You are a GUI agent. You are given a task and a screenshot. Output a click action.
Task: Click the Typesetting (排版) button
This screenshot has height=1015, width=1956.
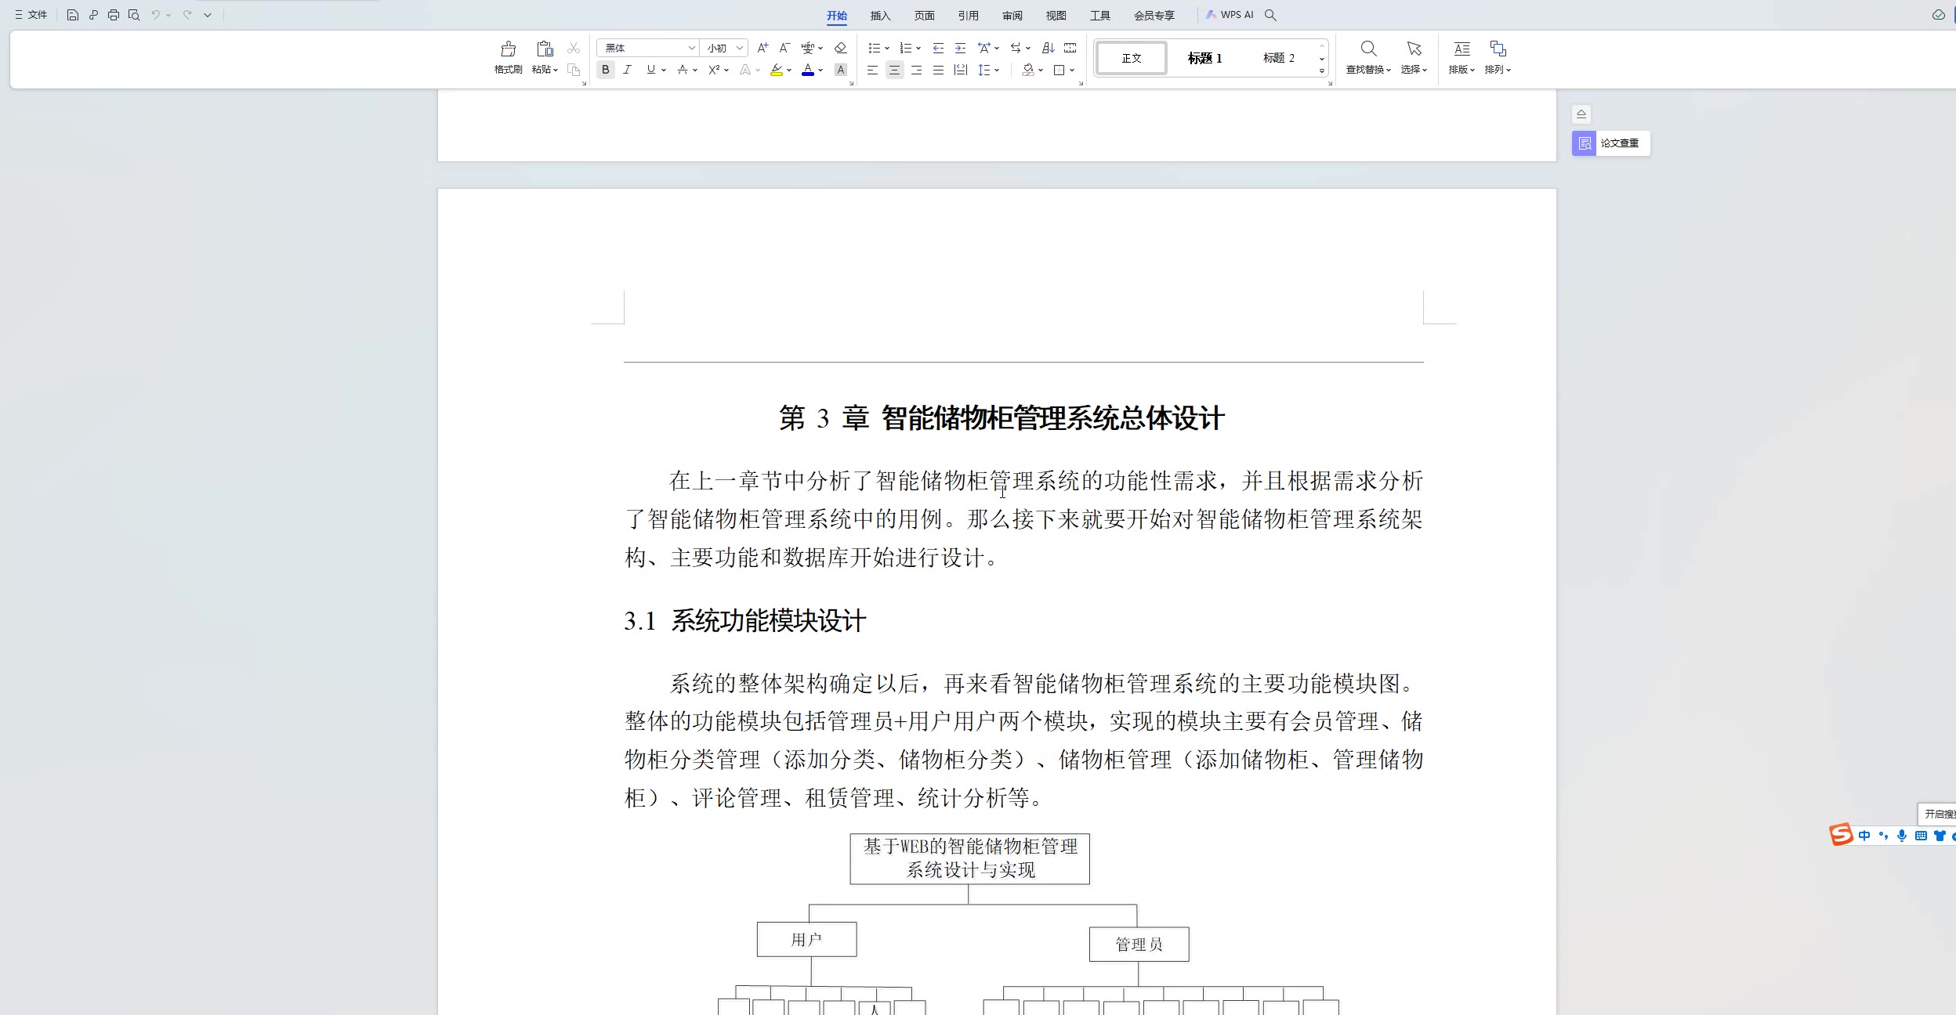(x=1461, y=58)
